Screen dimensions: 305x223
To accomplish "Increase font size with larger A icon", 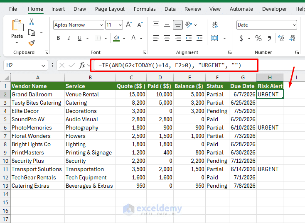I will pyautogui.click(x=129, y=25).
